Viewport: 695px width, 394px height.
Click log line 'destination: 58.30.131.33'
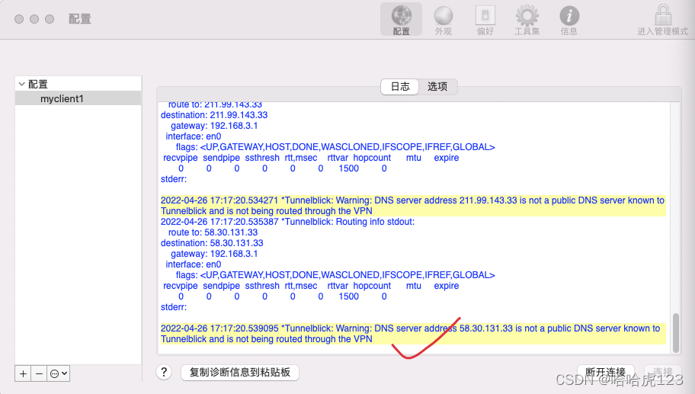[212, 243]
